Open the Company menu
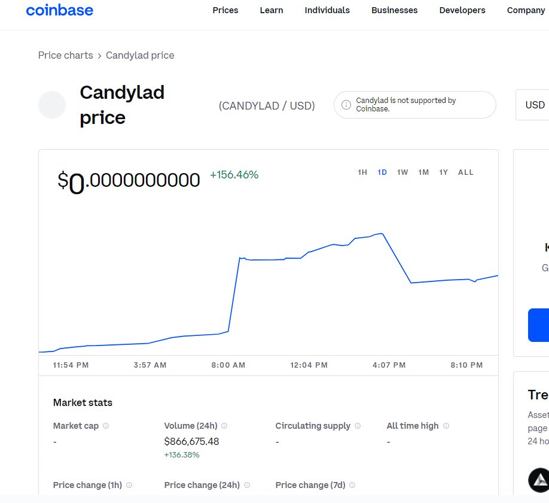 click(526, 10)
